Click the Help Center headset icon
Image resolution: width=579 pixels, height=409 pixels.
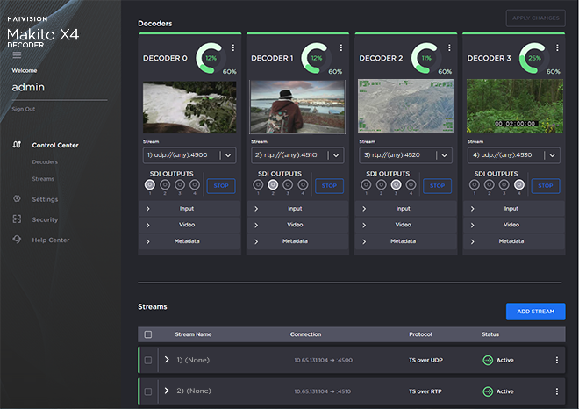(17, 240)
